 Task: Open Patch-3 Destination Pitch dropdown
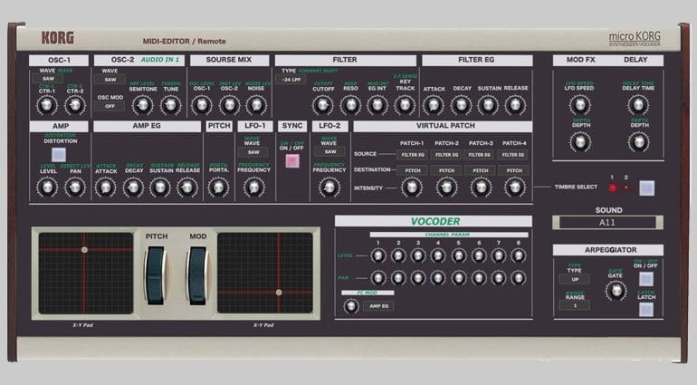481,170
